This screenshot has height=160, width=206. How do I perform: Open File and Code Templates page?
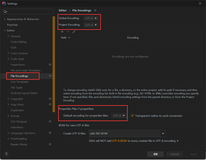tap(25, 70)
